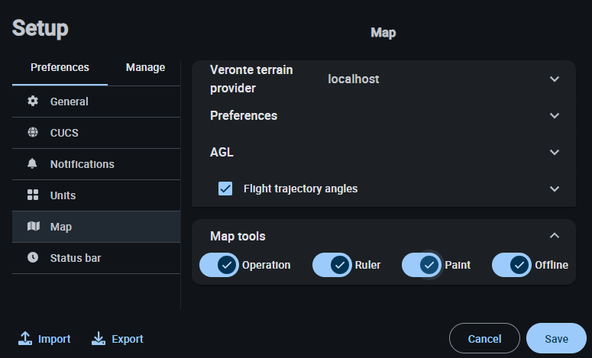
Task: Click the Units grid icon
Action: click(x=33, y=195)
